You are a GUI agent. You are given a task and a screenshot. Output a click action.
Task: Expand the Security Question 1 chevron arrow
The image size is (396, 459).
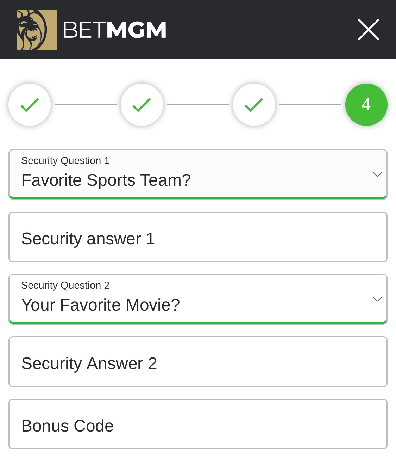377,175
